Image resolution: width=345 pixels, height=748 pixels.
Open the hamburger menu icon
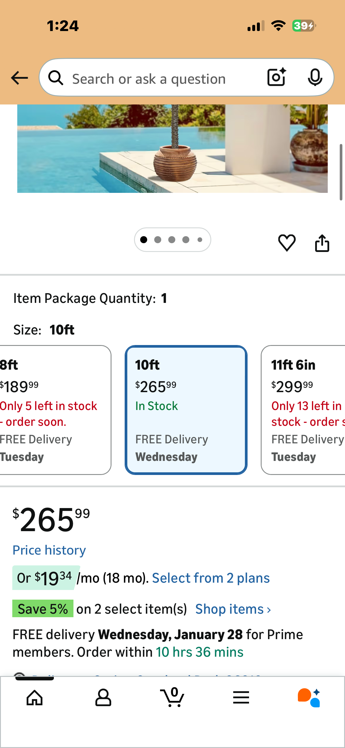click(x=241, y=698)
